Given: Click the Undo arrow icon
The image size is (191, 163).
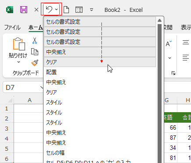Looking at the screenshot, I should pos(49,10).
